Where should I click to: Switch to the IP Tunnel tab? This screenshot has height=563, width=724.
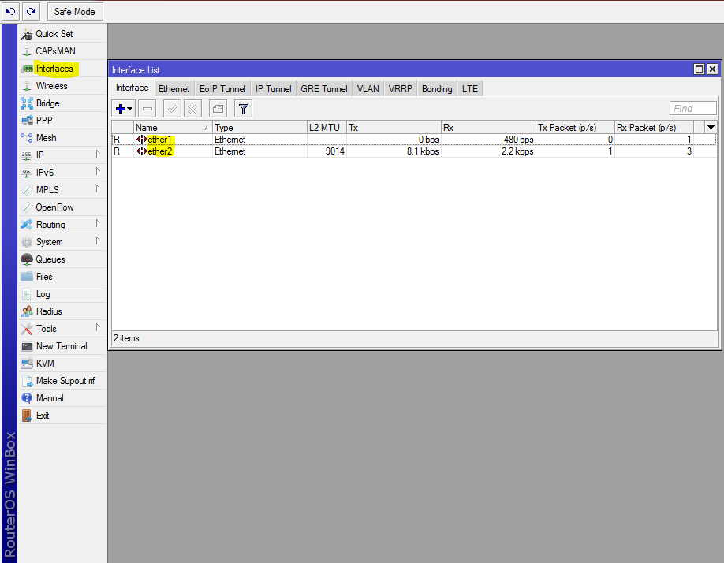[274, 88]
